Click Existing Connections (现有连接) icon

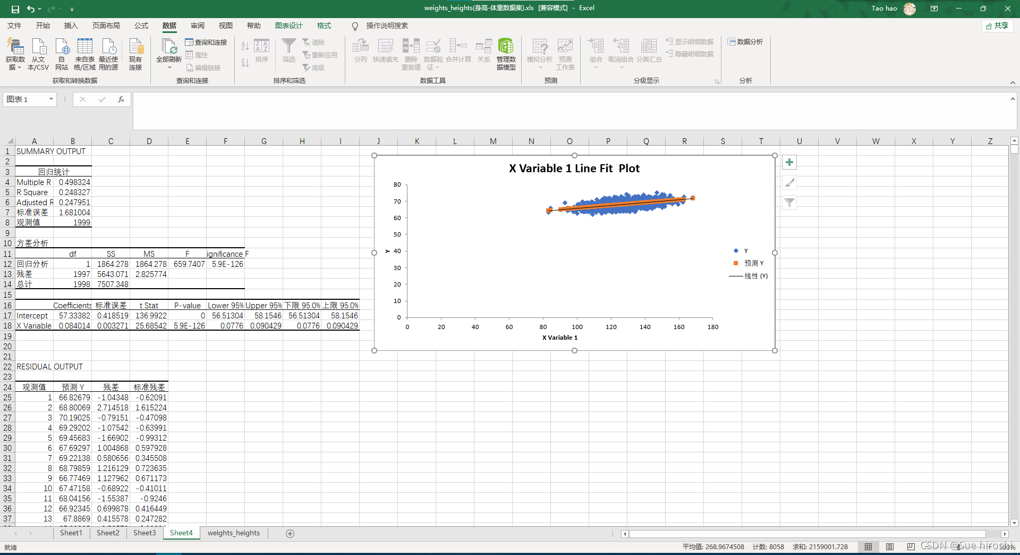point(135,54)
